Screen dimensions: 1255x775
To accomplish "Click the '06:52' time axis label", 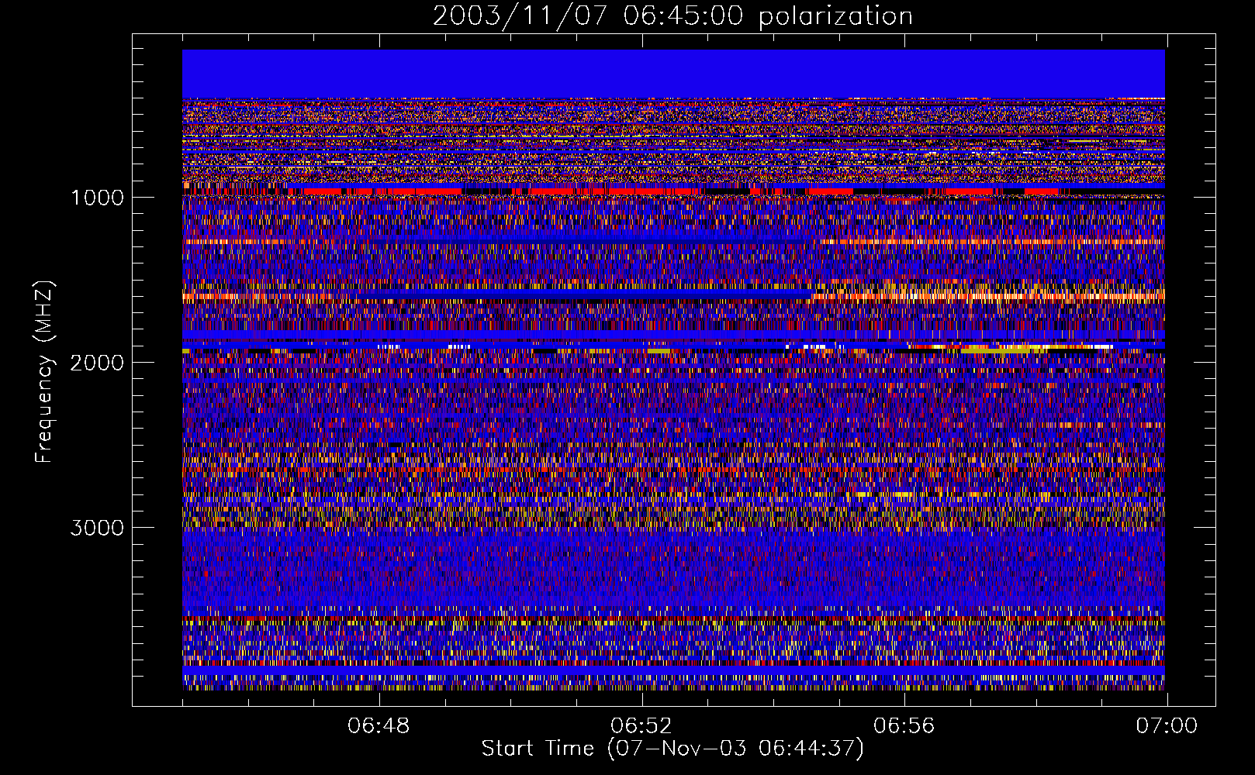I will point(641,726).
